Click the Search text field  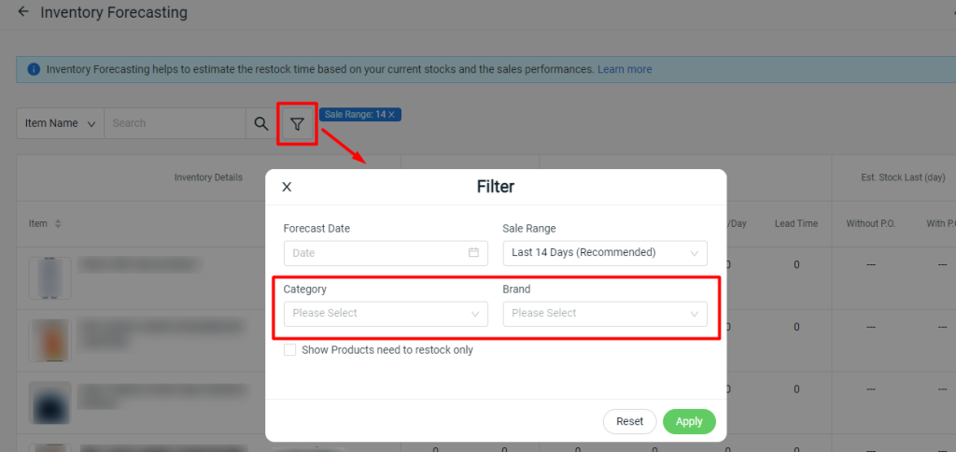coord(175,123)
